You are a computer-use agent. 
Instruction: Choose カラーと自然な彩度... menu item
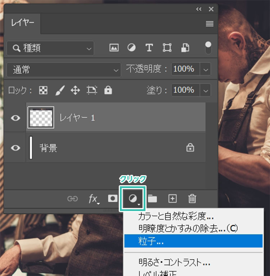click(193, 216)
